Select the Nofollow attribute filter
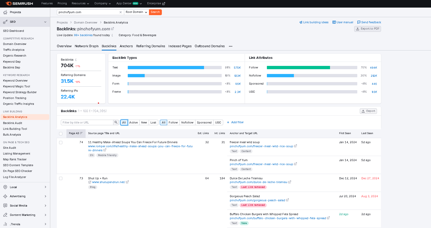The image size is (431, 228). coord(187,122)
